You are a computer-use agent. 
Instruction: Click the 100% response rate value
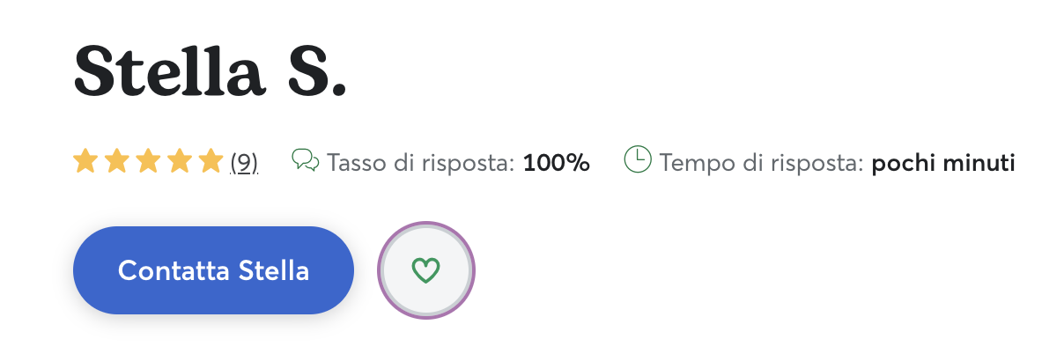click(557, 163)
